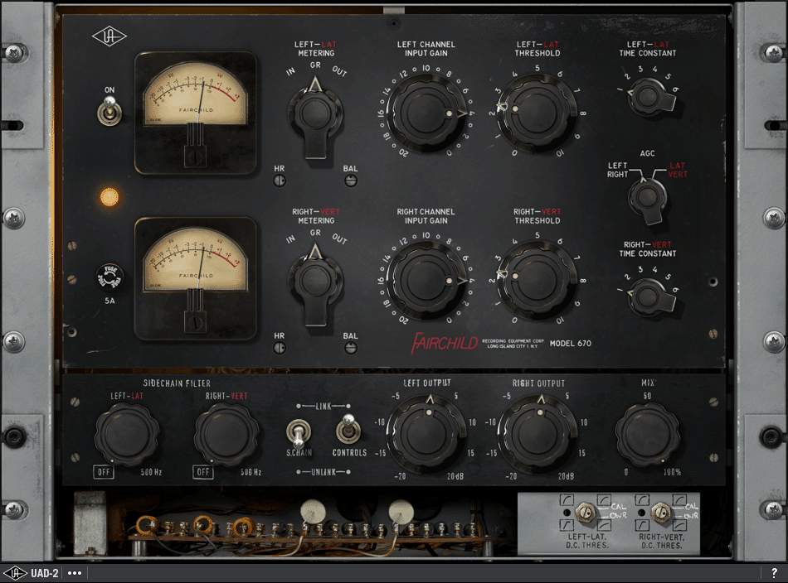The height and width of the screenshot is (583, 788).
Task: Click the right sidechain 500 Hz label
Action: click(x=251, y=472)
